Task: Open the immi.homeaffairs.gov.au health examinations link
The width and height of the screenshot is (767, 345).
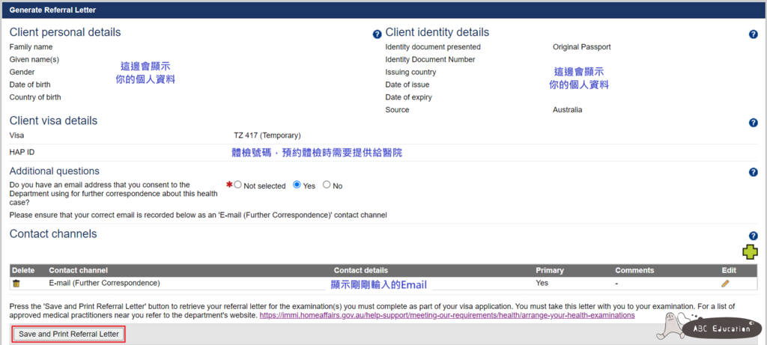Action: 447,316
